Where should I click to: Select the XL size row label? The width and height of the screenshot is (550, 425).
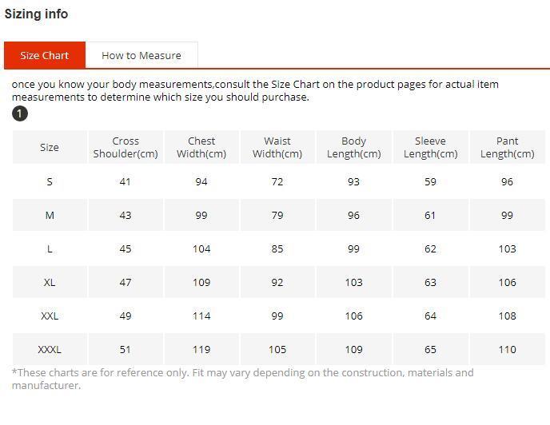coord(50,282)
